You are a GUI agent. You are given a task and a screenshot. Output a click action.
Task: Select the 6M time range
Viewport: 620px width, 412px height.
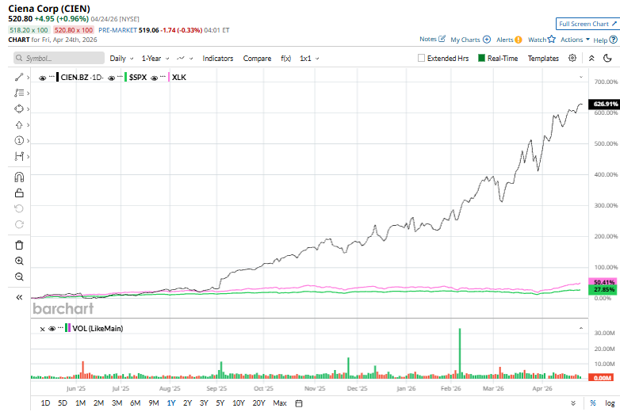tap(136, 403)
